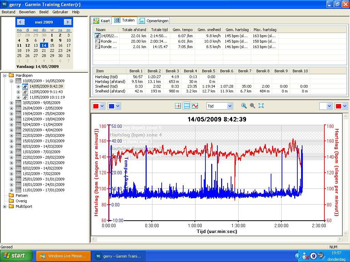Click the left red color swatch
The height and width of the screenshot is (262, 350).
point(96,106)
